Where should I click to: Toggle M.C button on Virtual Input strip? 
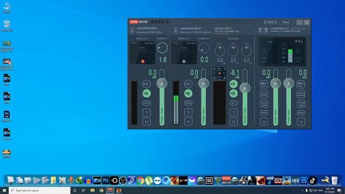[x=233, y=103]
